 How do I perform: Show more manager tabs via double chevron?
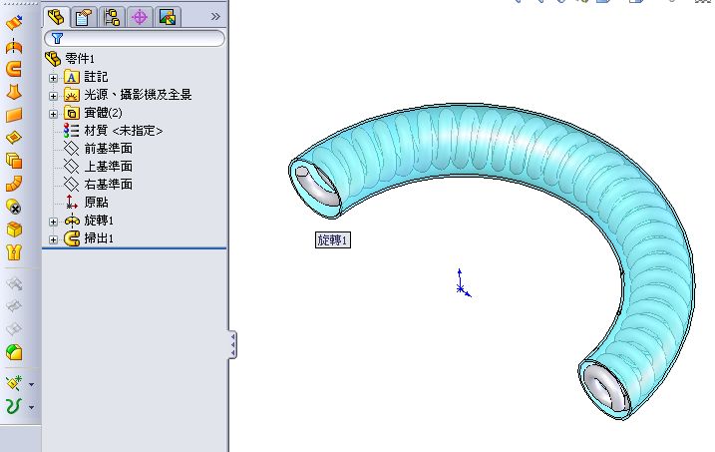point(215,17)
